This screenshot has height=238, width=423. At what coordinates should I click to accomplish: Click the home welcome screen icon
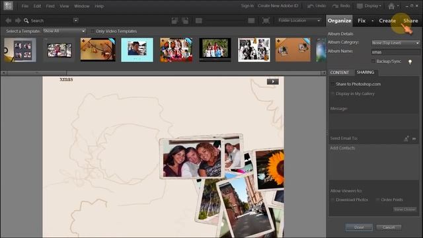pos(391,6)
